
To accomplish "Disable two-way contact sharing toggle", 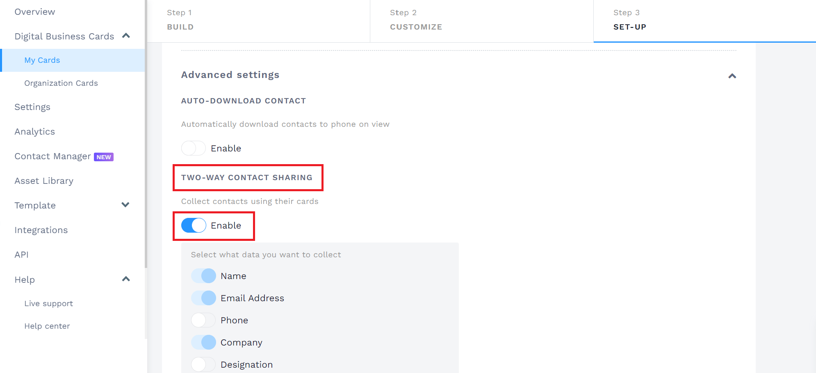I will [194, 225].
